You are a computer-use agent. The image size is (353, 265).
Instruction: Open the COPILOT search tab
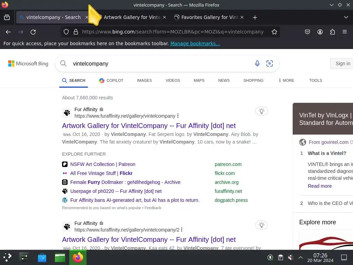(111, 80)
